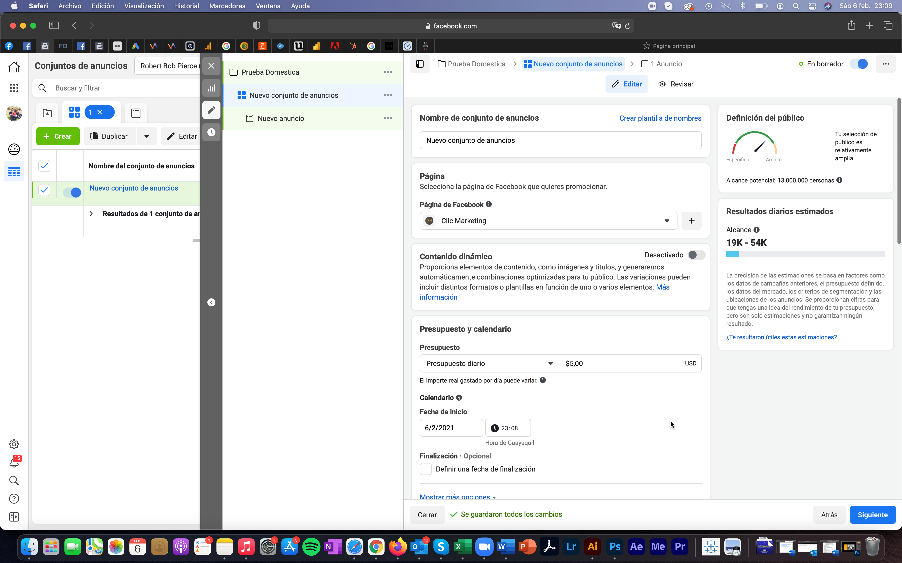Viewport: 902px width, 563px height.
Task: Switch to the Revisar tab
Action: coord(676,84)
